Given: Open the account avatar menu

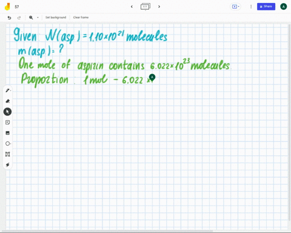Looking at the screenshot, I should [284, 7].
